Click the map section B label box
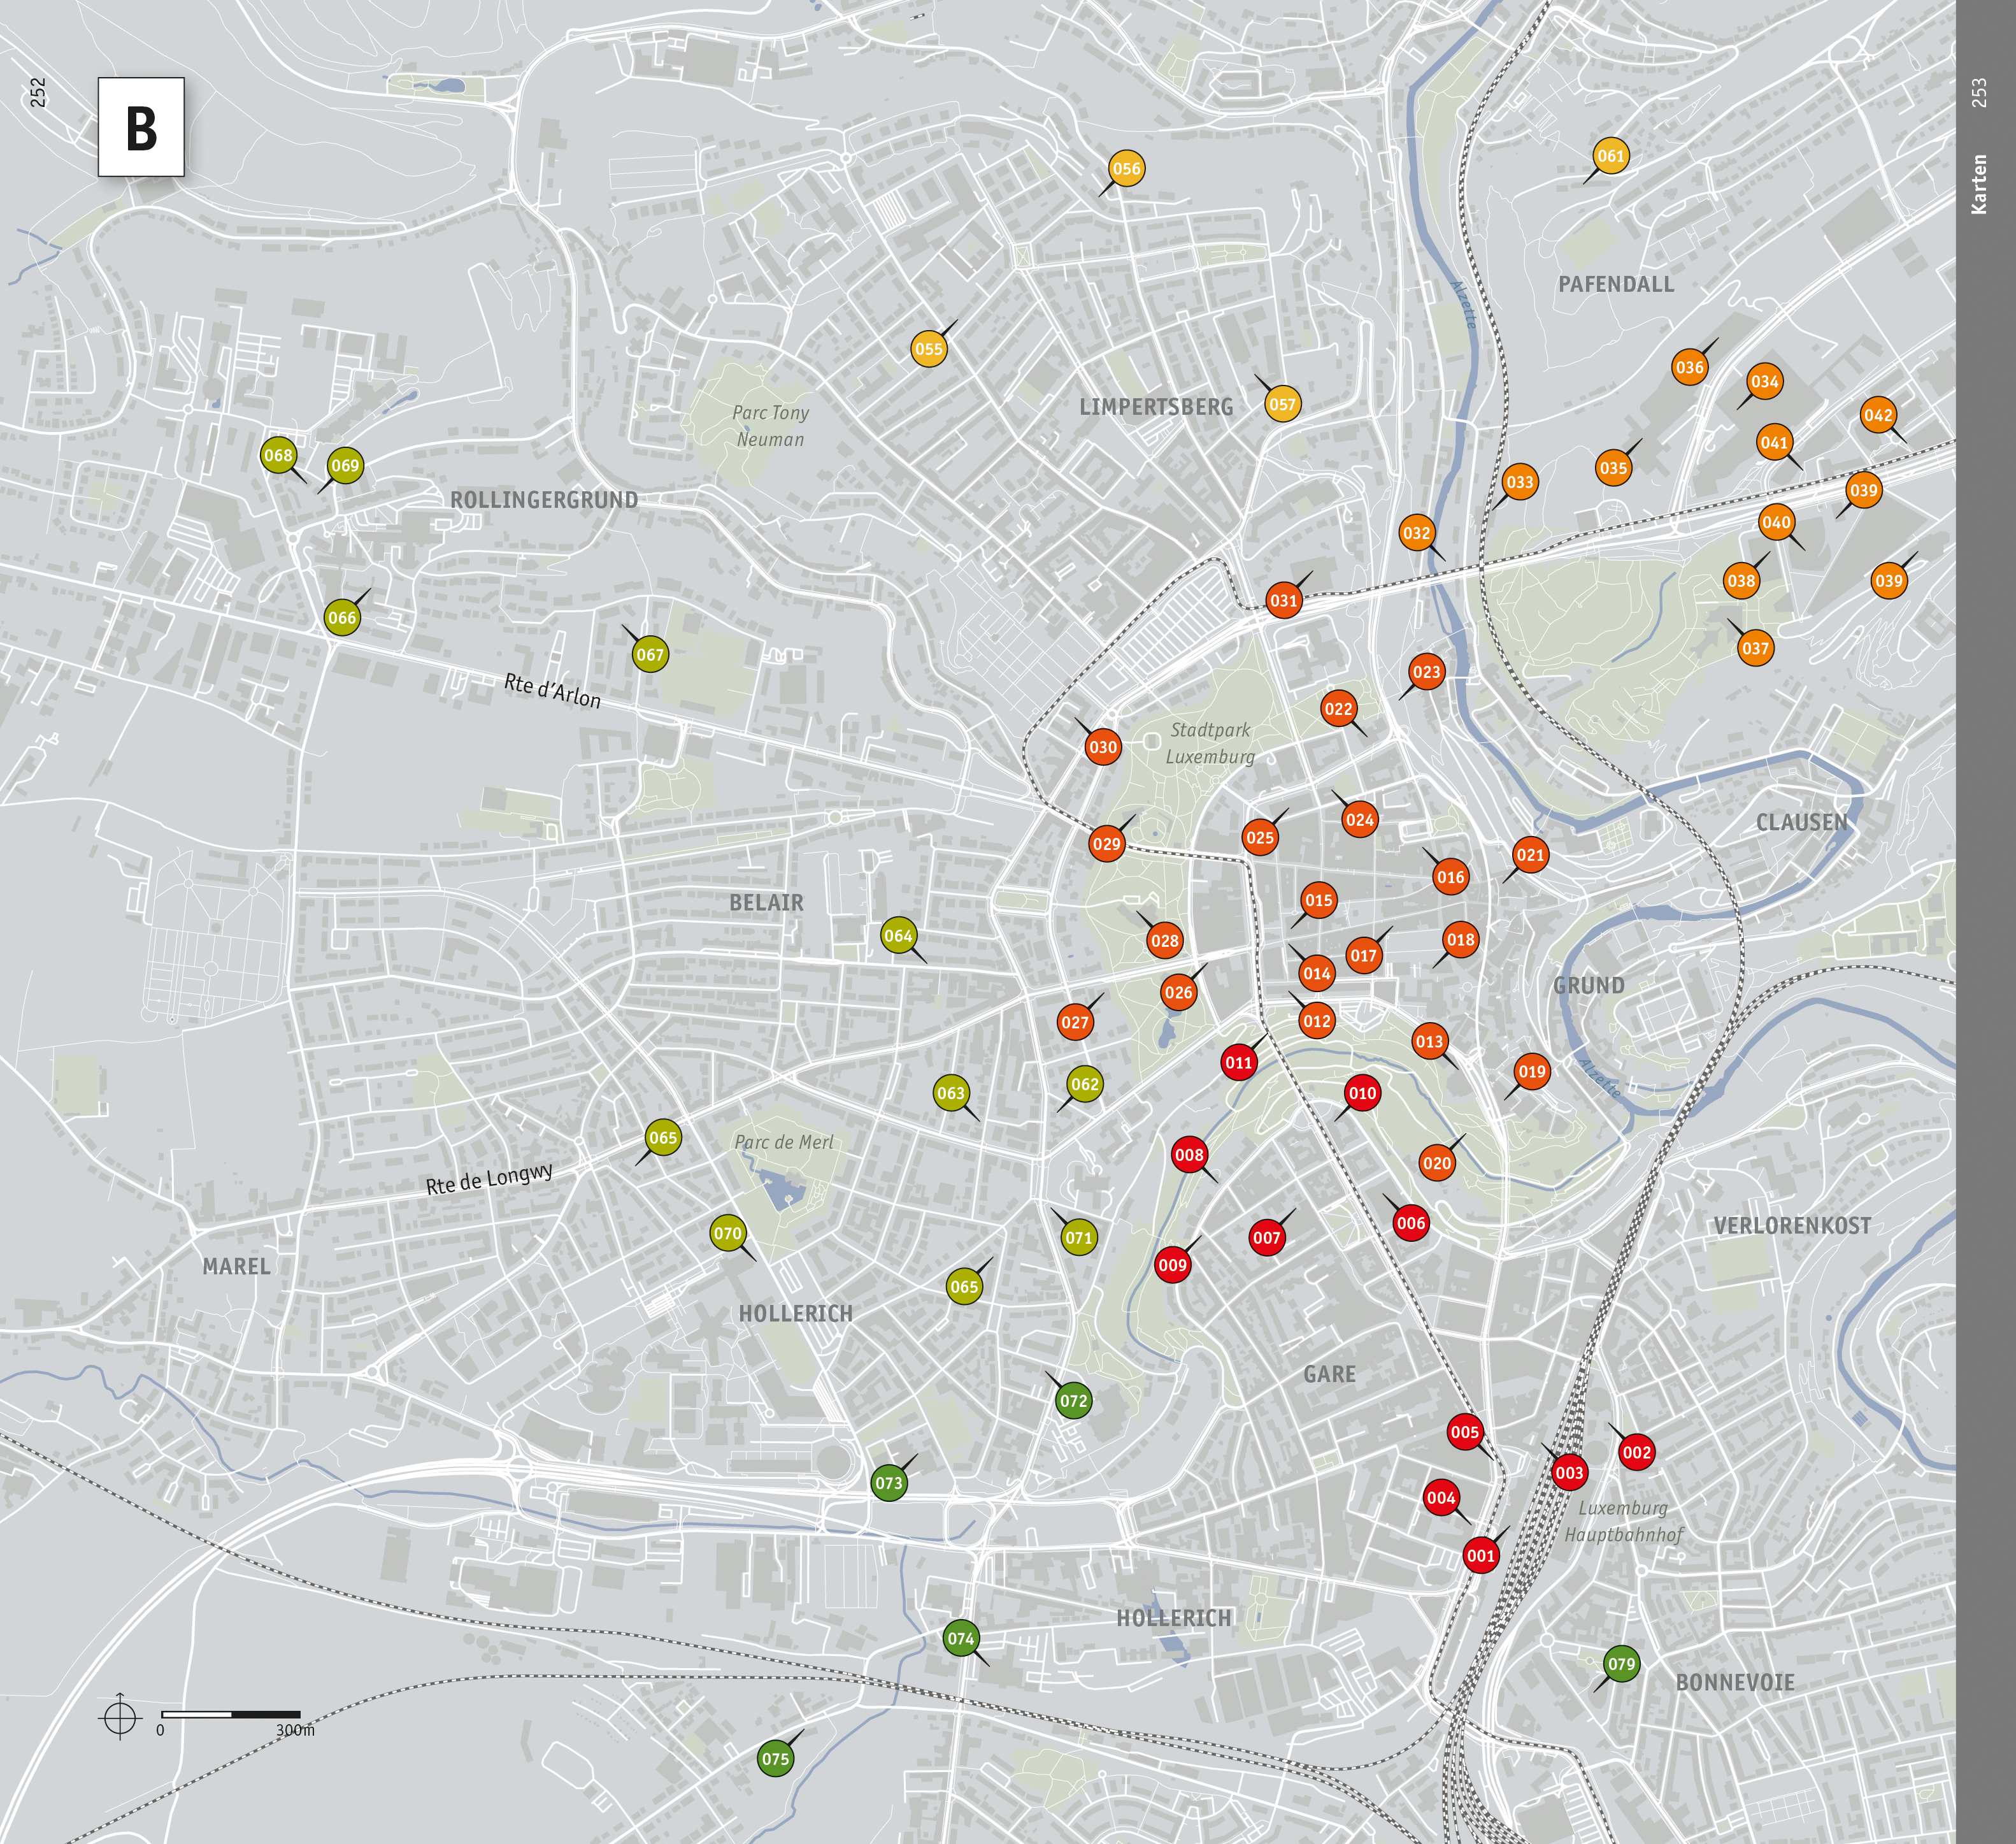 pyautogui.click(x=141, y=127)
